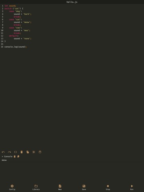Click the sound = 'moo'; line

[x=22, y=30]
